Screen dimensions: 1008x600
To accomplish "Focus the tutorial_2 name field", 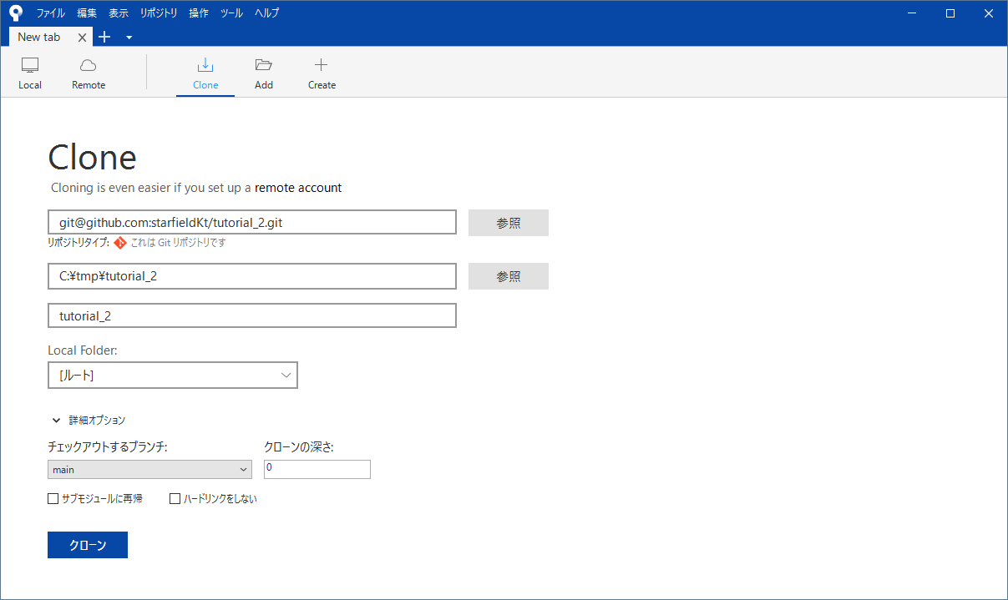I will 252,316.
